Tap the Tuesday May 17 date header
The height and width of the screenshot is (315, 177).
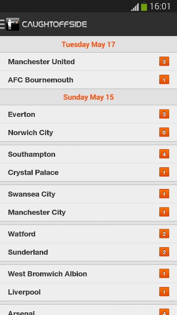(88, 44)
